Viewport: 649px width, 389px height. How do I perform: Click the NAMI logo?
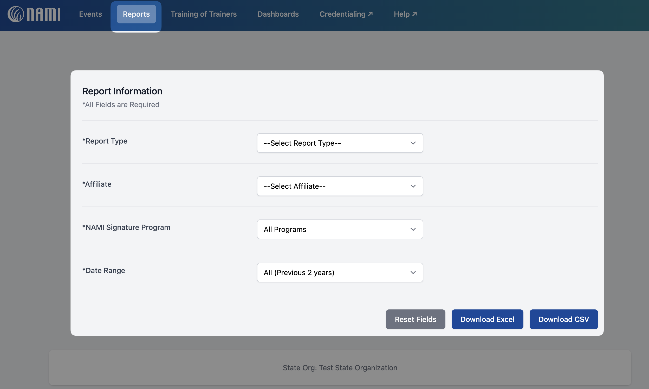click(34, 14)
